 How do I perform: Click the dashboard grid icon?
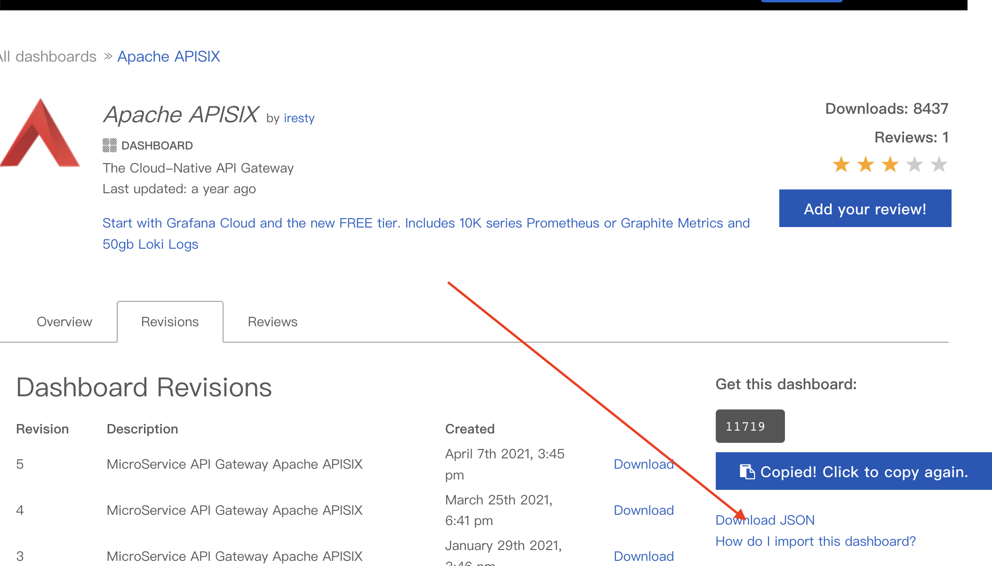click(110, 145)
